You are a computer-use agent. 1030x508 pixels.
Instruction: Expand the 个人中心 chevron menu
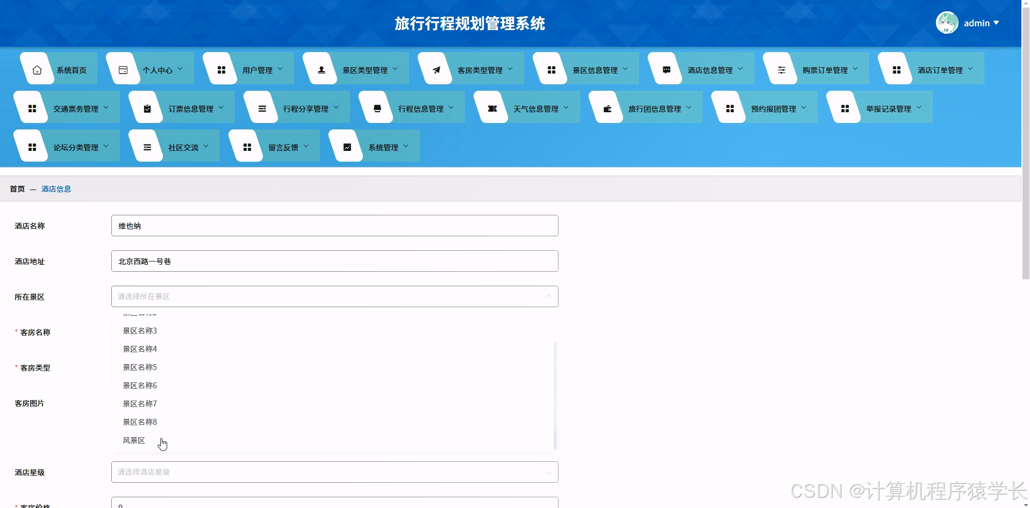[x=181, y=68]
